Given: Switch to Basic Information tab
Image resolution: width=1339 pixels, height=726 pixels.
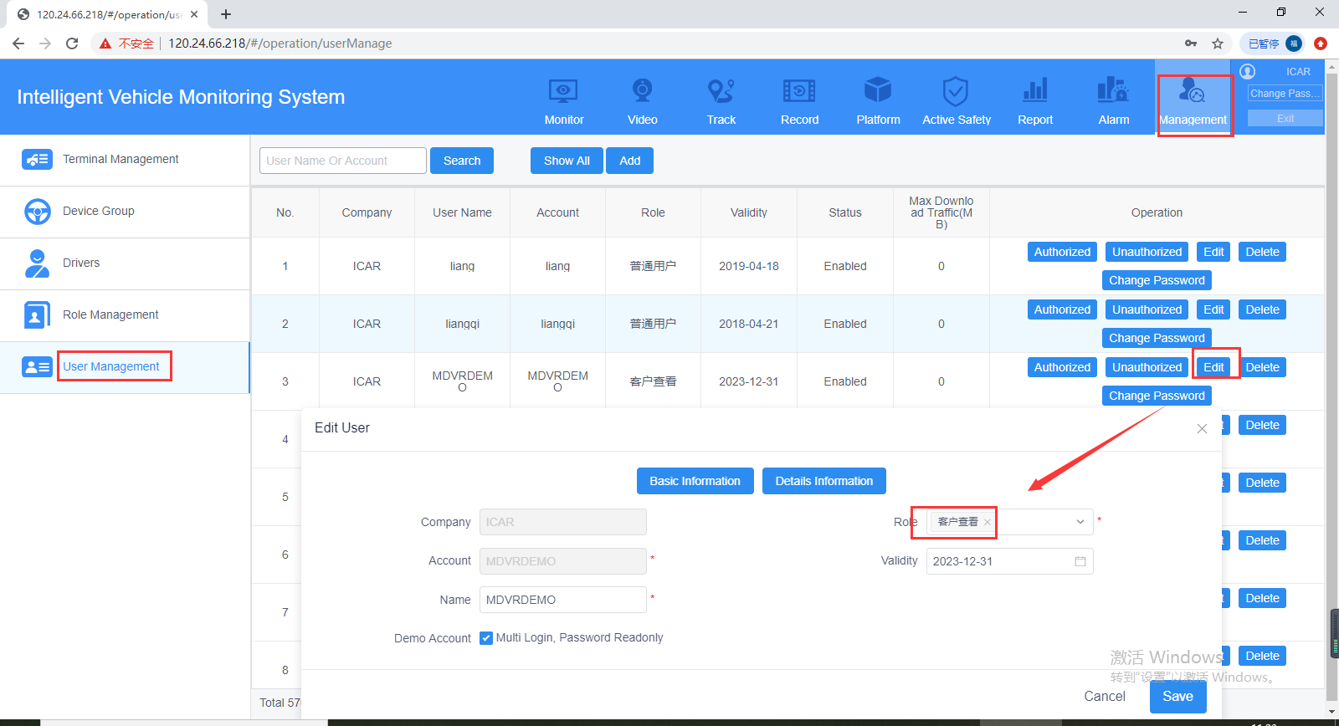Looking at the screenshot, I should tap(695, 481).
